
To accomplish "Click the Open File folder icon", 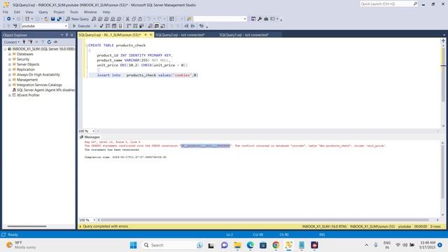I will pyautogui.click(x=46, y=19).
